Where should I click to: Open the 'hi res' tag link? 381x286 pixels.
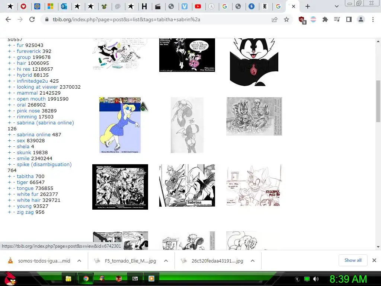click(23, 69)
